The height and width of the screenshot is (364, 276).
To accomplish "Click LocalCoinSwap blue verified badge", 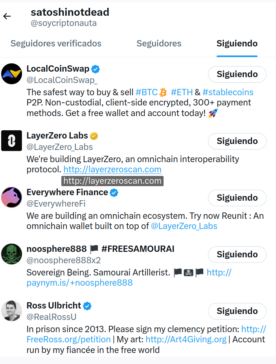I will 96,70.
